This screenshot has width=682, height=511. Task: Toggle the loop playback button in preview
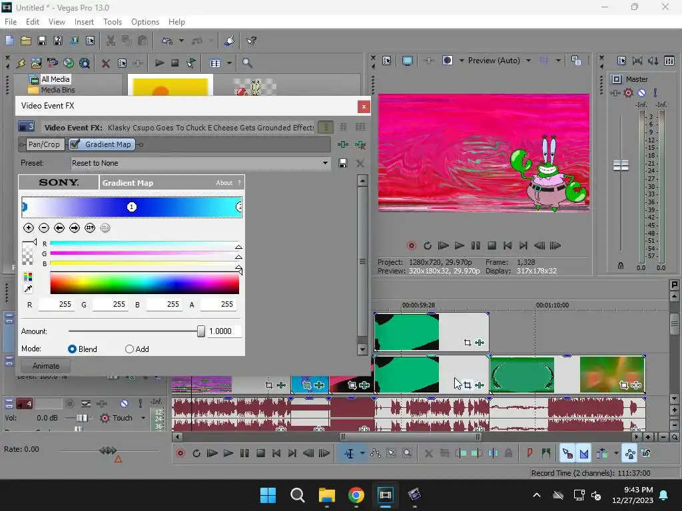pyautogui.click(x=428, y=246)
